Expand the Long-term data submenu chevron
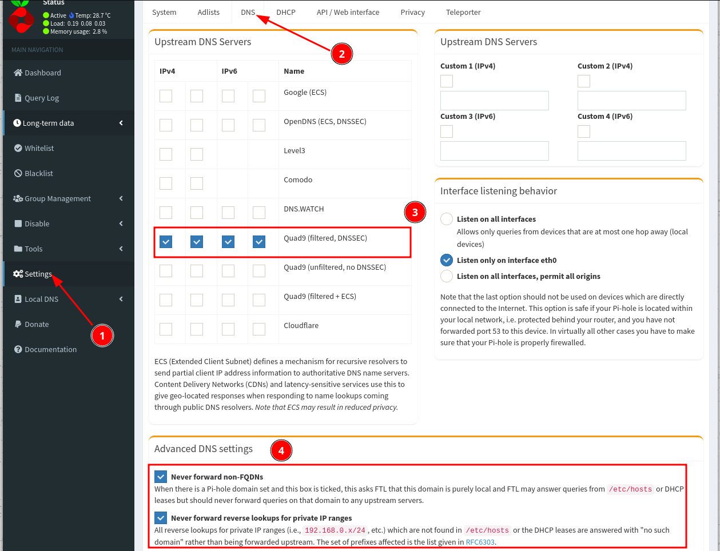 click(121, 123)
